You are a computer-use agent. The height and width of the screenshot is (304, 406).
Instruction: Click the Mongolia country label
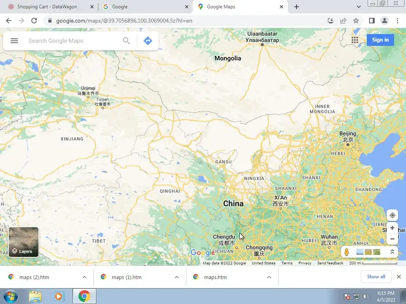[x=228, y=58]
